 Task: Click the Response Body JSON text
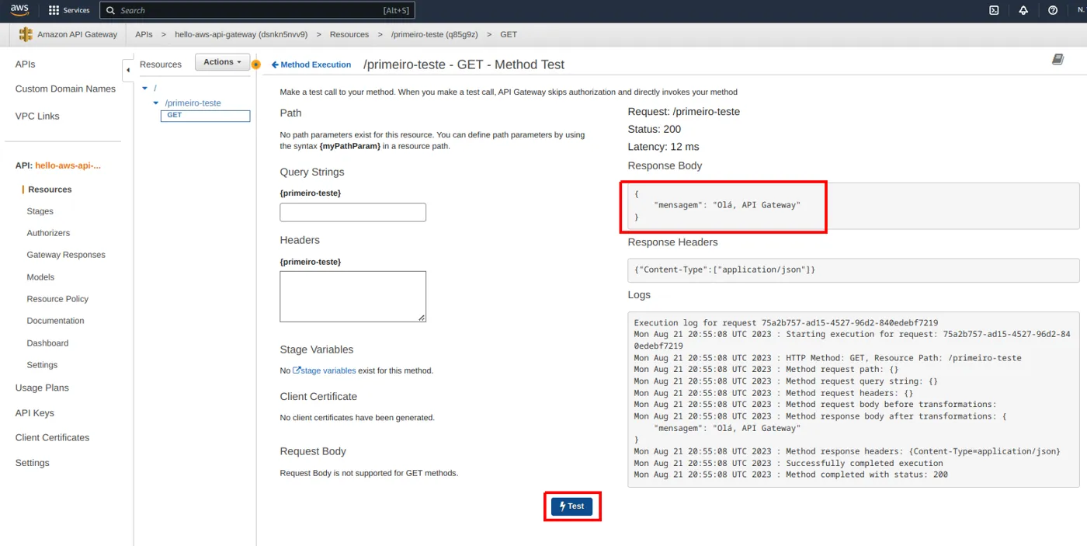(x=717, y=205)
